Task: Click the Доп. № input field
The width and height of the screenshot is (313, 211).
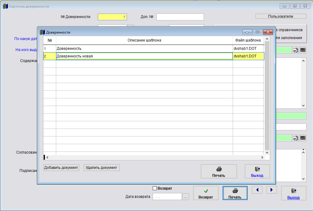Action: 180,17
